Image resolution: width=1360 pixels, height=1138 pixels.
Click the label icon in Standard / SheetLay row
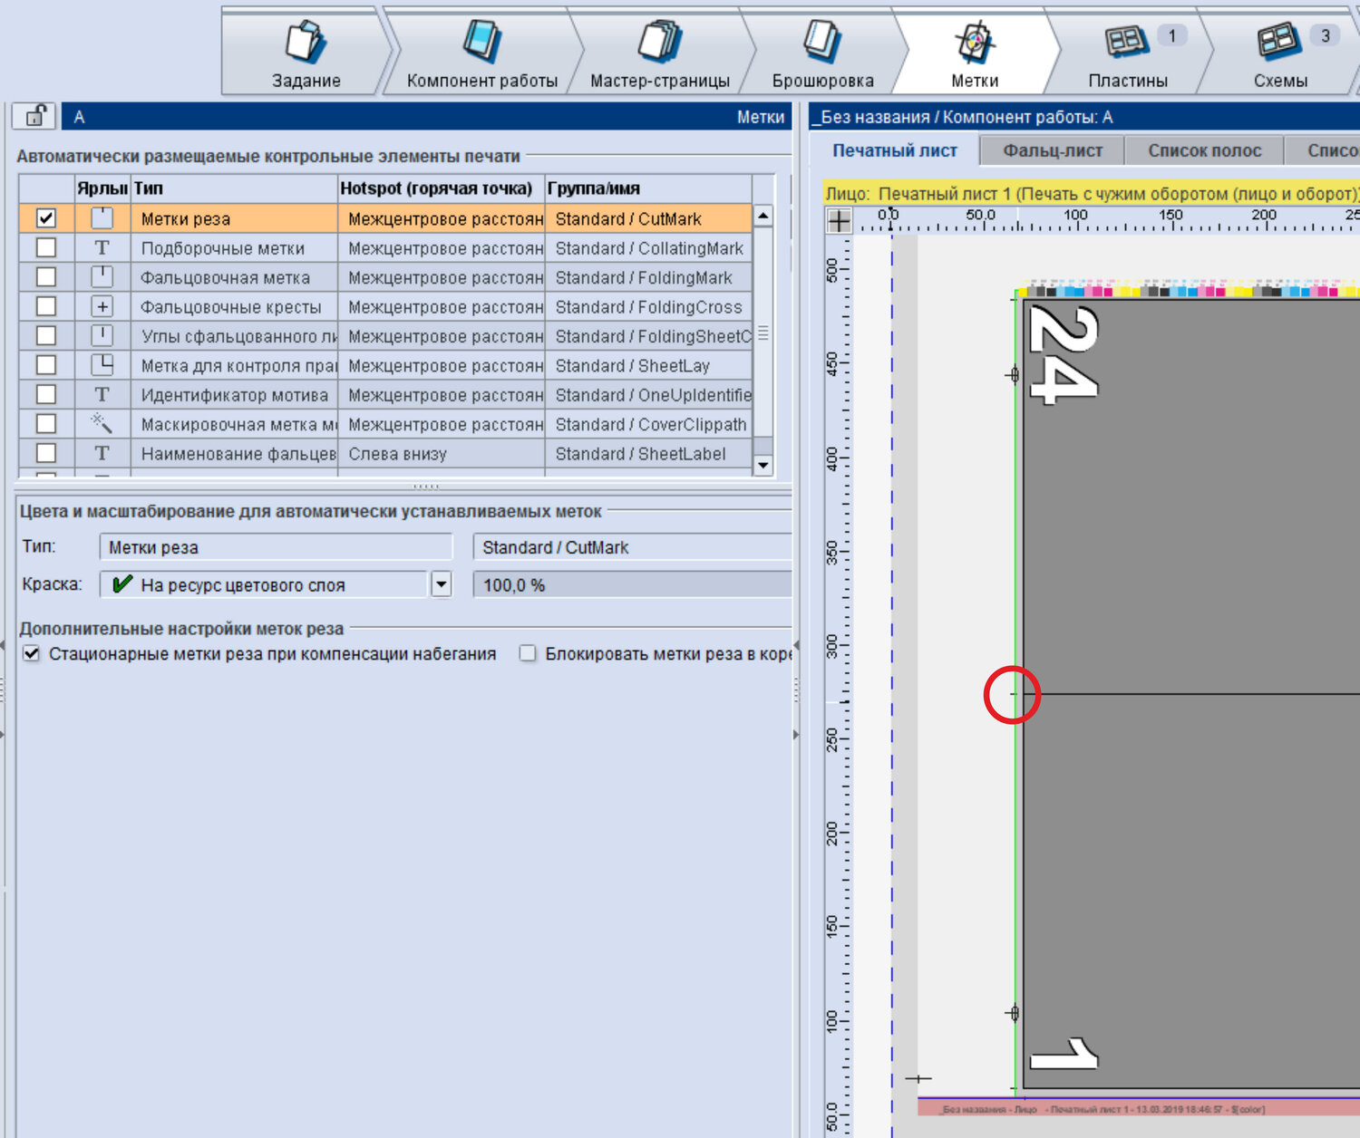[102, 365]
